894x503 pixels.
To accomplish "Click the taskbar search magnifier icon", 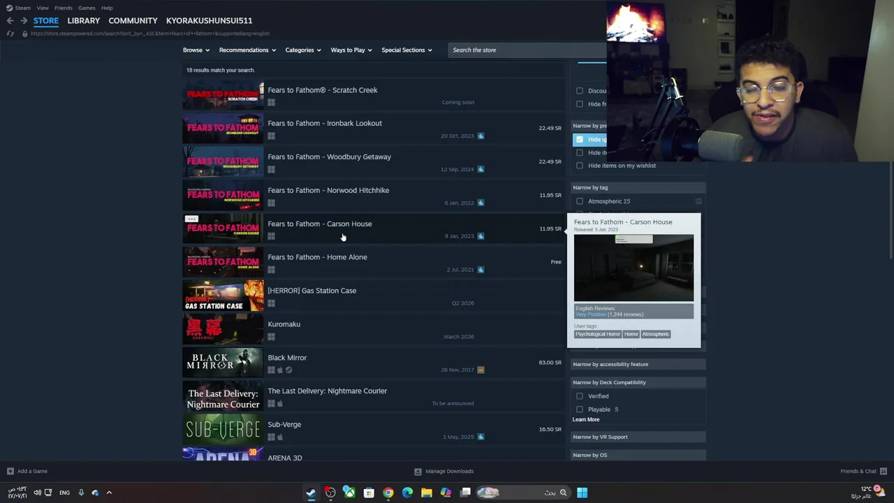I will pos(563,493).
